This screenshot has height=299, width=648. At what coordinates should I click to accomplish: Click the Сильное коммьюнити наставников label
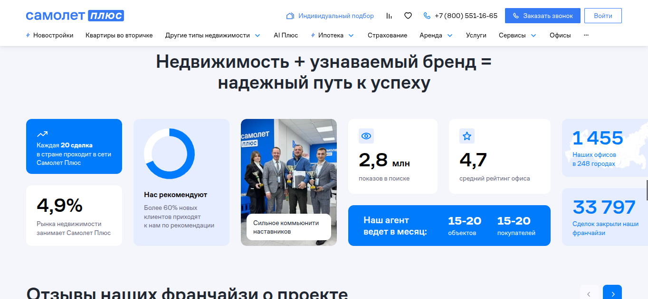pos(289,227)
